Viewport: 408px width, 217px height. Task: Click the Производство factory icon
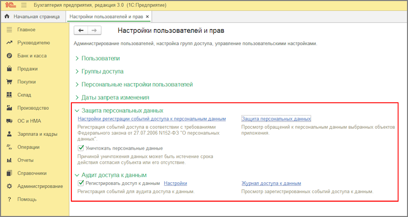pos(9,108)
